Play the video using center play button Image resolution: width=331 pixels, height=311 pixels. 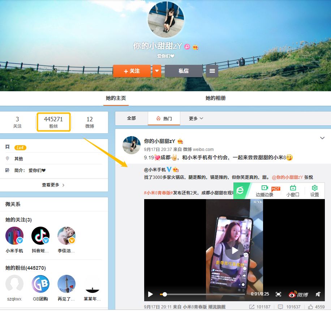tap(234, 251)
